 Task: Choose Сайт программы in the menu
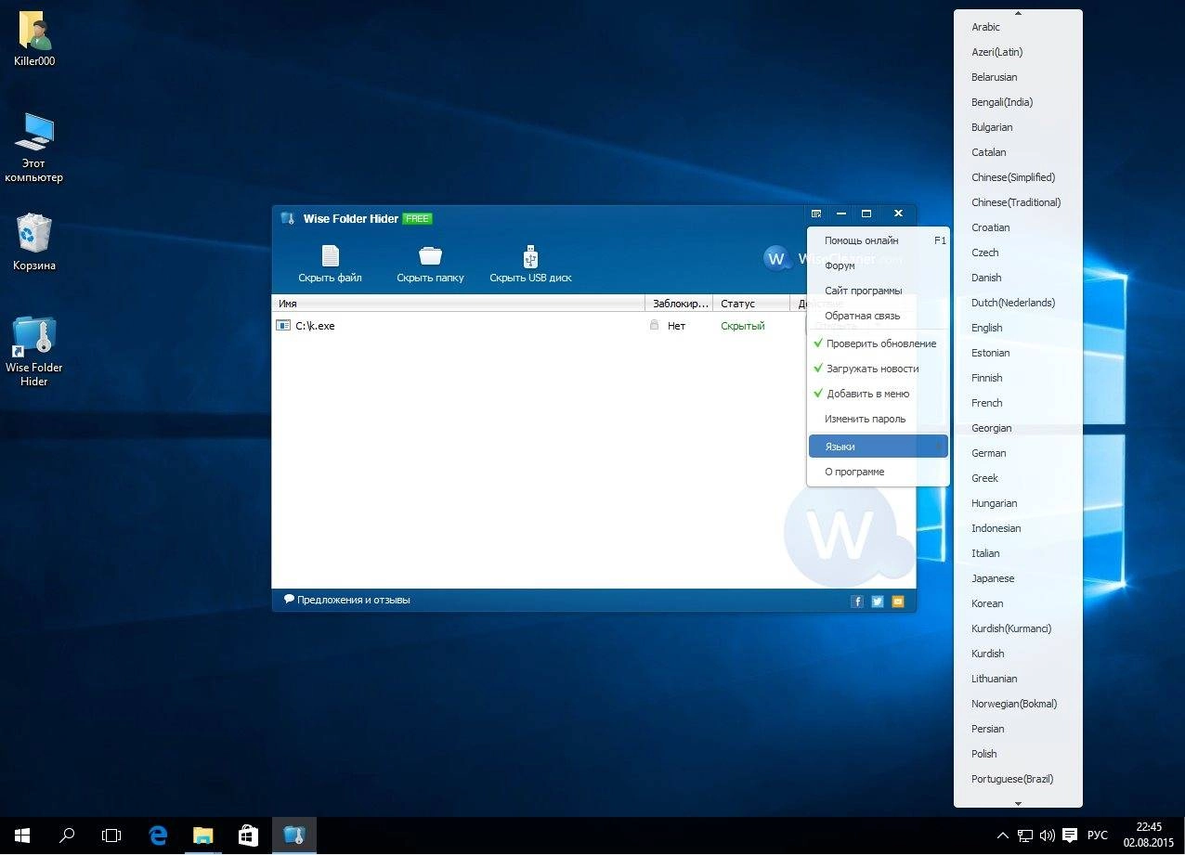click(x=879, y=291)
